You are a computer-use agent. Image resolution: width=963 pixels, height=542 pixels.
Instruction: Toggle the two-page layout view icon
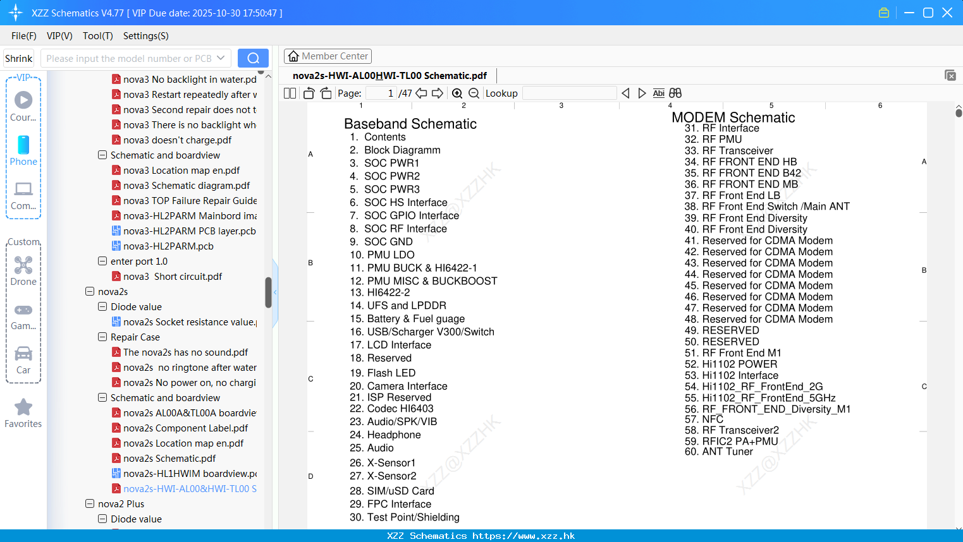(290, 93)
